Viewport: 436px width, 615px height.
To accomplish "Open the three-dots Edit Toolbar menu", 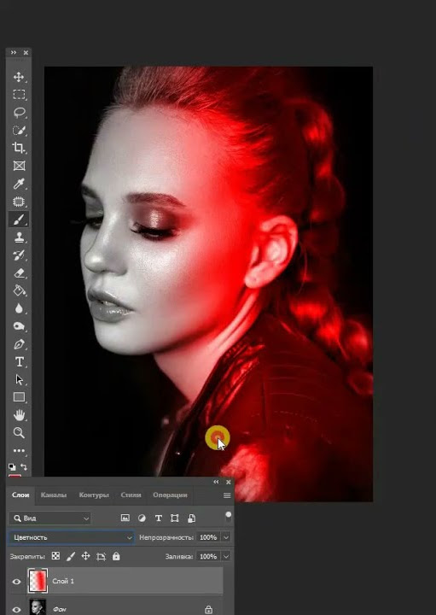I will pos(19,451).
